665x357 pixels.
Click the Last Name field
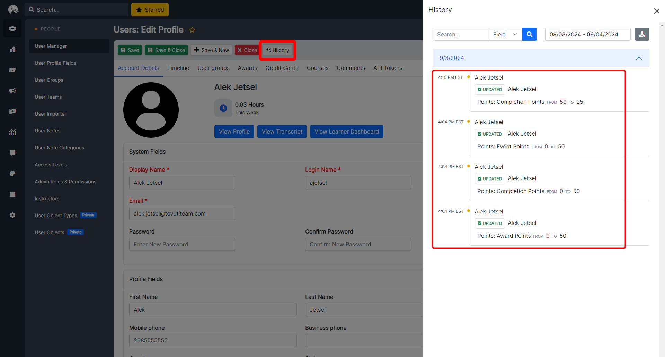pyautogui.click(x=364, y=310)
